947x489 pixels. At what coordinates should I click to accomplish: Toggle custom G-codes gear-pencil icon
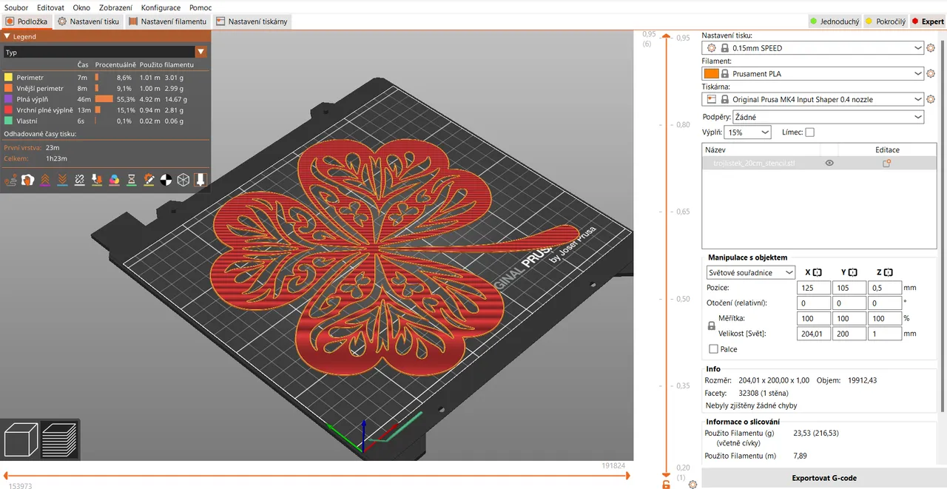[149, 180]
